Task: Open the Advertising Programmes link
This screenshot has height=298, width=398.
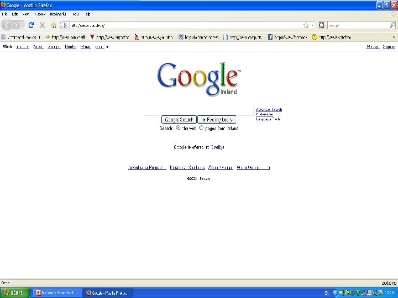Action: tap(147, 168)
